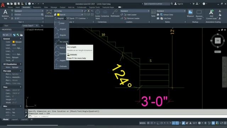Click the Link Data button
227x128 pixels.
[166, 18]
